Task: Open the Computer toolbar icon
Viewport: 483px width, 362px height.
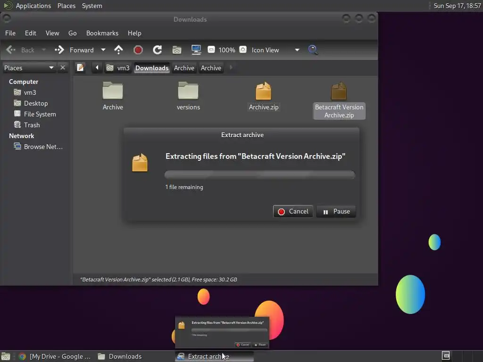Action: (196, 50)
